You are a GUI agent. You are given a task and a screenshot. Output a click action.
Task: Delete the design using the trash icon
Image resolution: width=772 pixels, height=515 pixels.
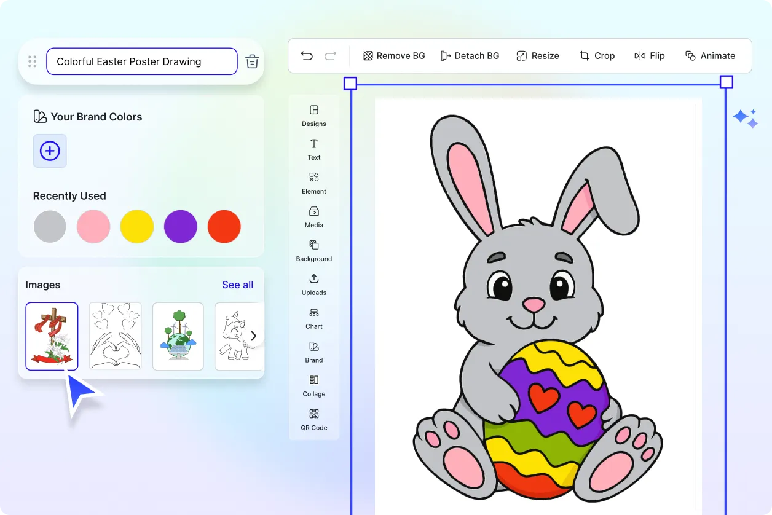pyautogui.click(x=252, y=61)
